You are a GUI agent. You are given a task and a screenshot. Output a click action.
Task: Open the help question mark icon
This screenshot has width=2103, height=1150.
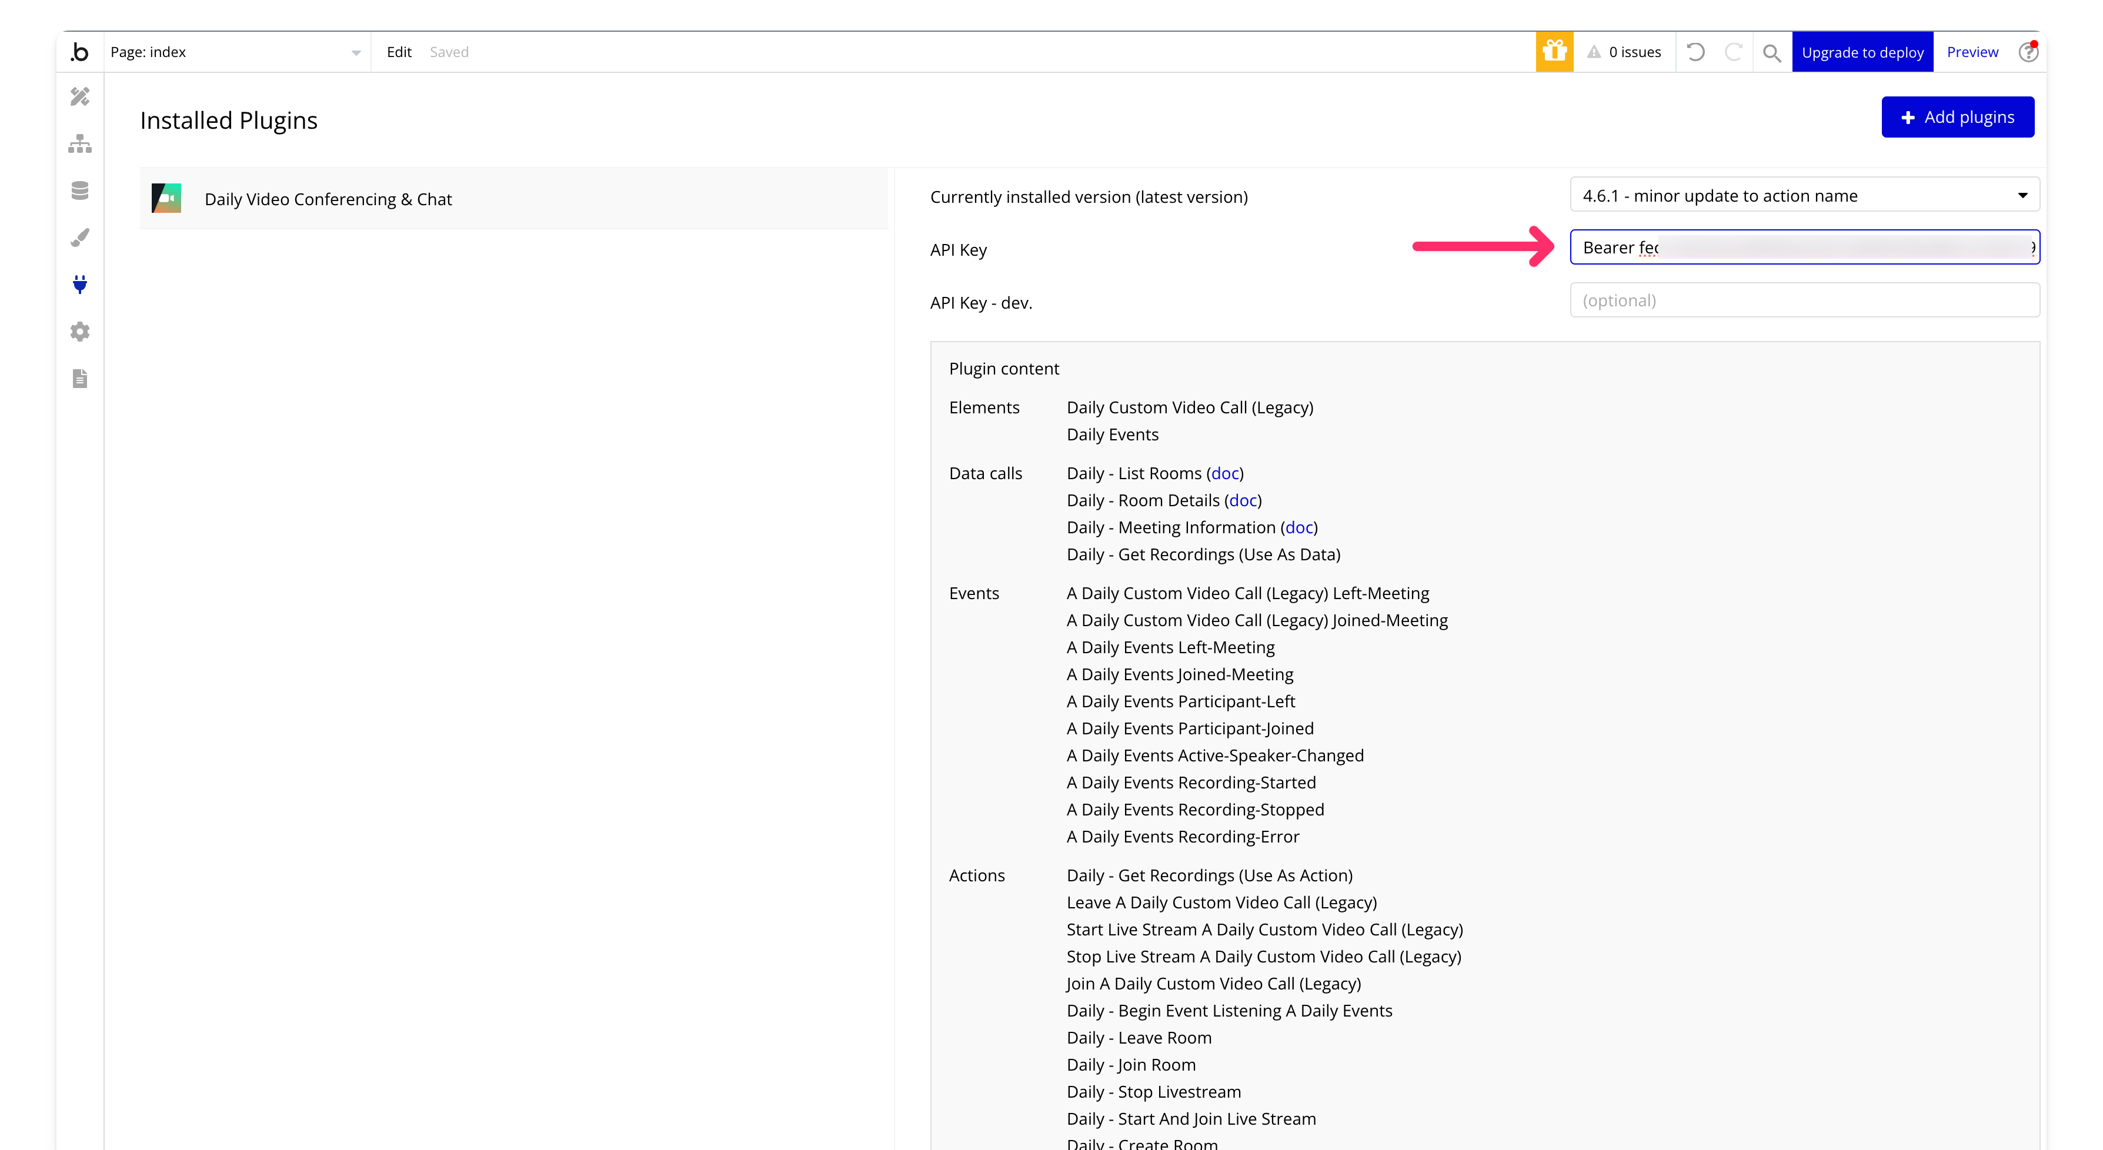coord(2028,52)
